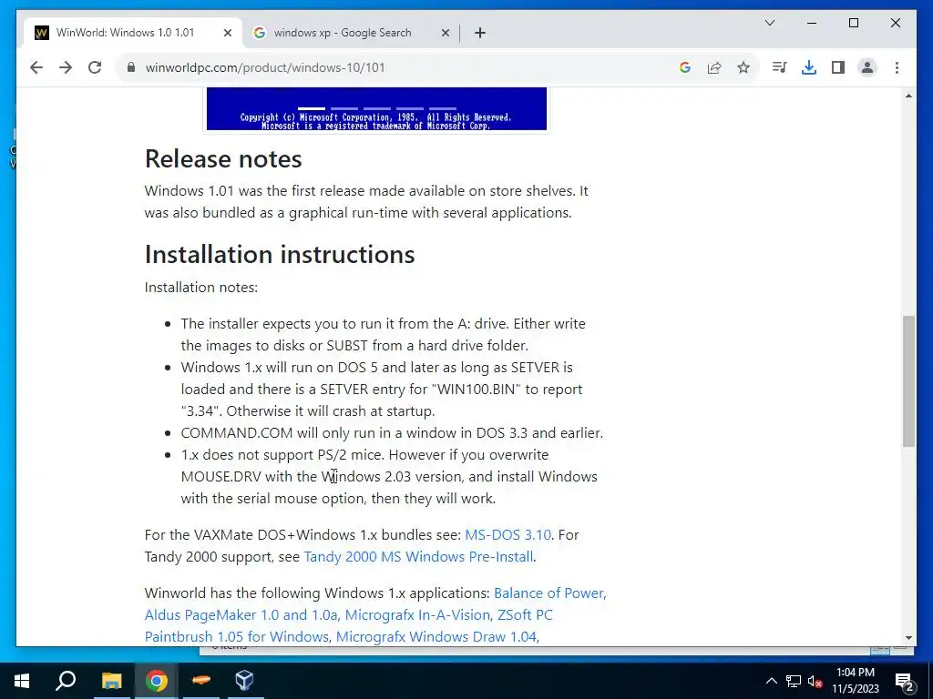Open the VirtualBox cube taskbar icon

[245, 681]
